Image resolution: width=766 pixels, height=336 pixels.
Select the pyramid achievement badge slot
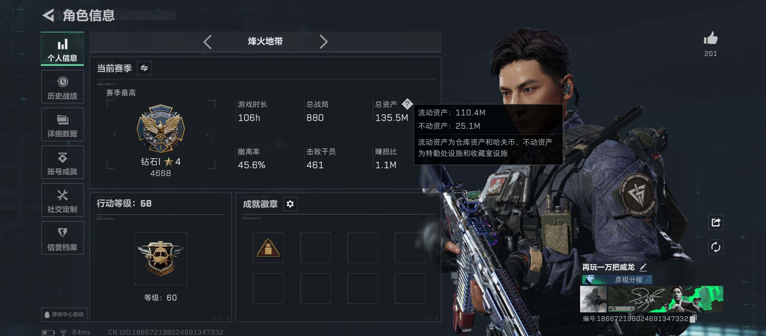point(268,248)
